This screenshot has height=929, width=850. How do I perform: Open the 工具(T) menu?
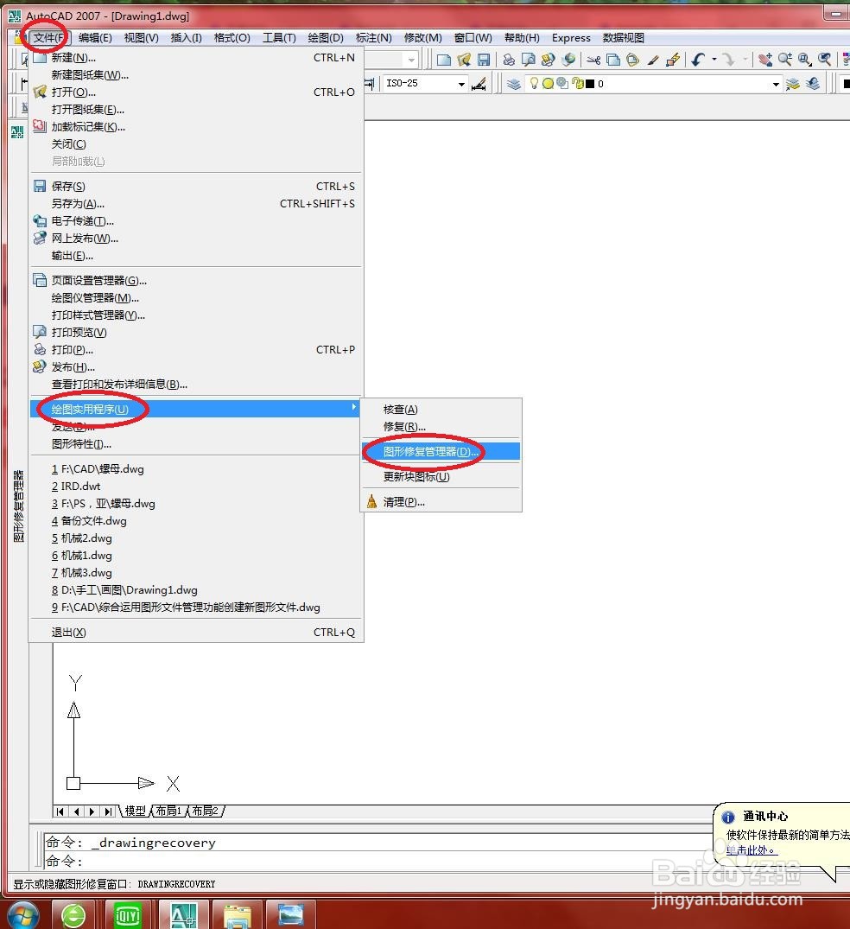coord(279,38)
